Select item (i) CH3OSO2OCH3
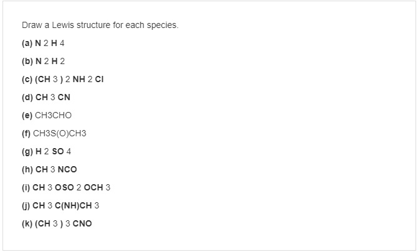 (x=66, y=187)
